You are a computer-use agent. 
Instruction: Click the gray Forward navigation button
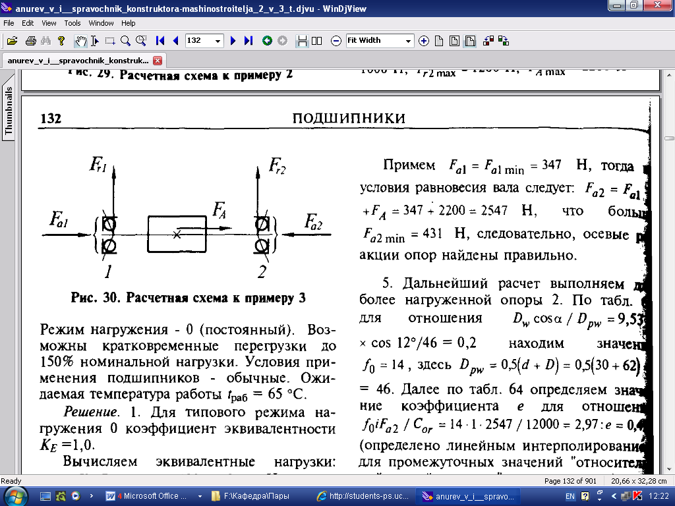282,41
